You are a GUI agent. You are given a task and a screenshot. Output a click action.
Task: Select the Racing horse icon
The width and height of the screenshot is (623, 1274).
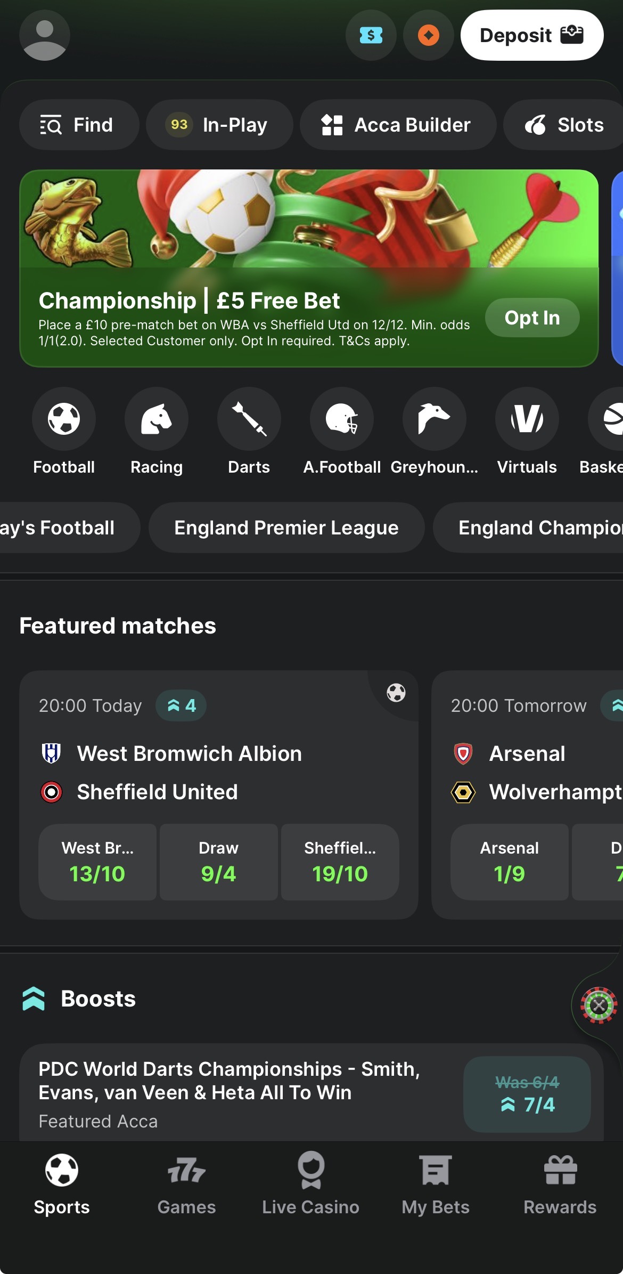(x=157, y=419)
